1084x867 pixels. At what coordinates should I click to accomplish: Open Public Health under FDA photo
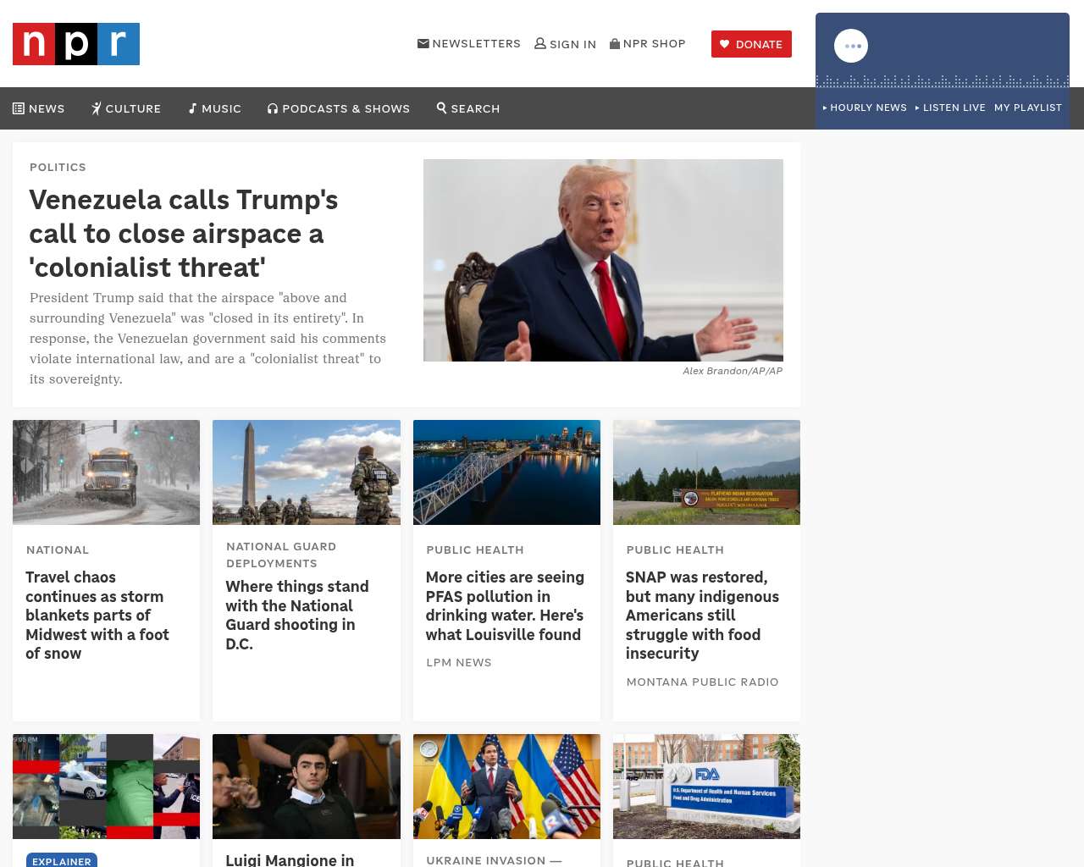675,863
